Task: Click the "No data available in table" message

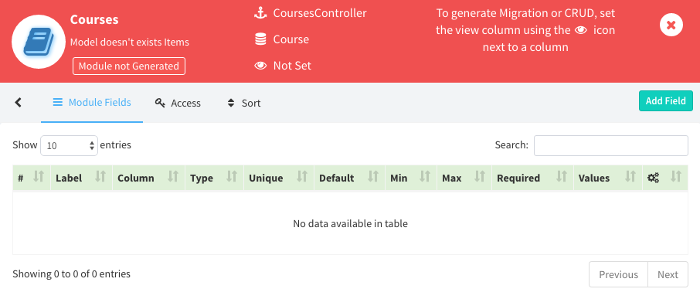Action: pos(351,223)
